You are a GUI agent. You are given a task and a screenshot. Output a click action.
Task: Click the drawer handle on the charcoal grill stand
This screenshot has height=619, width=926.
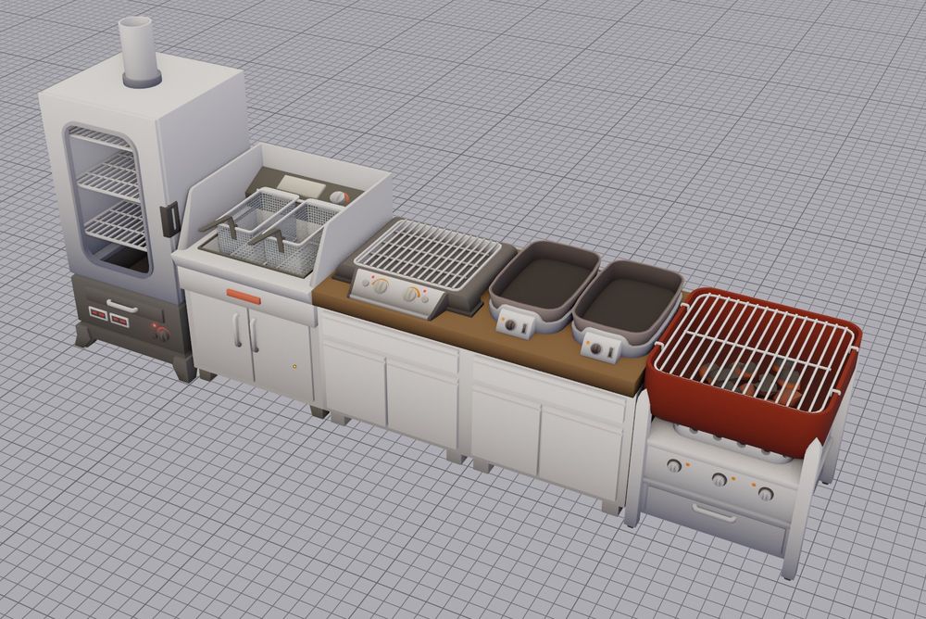coord(714,512)
